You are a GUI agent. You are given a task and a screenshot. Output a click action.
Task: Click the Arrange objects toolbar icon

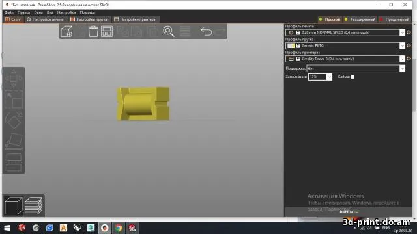(107, 32)
